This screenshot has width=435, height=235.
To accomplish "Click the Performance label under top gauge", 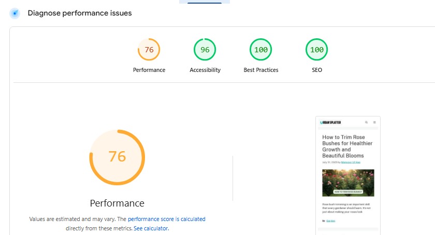I will click(149, 70).
